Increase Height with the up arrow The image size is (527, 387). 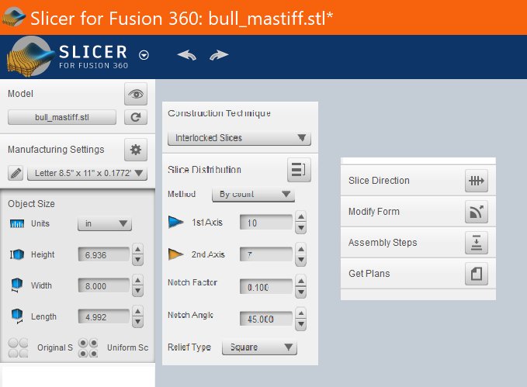(x=138, y=249)
